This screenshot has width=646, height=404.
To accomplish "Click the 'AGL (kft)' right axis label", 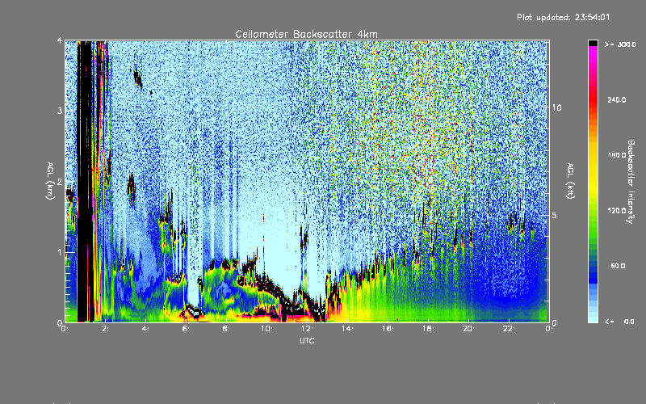I will pos(571,181).
